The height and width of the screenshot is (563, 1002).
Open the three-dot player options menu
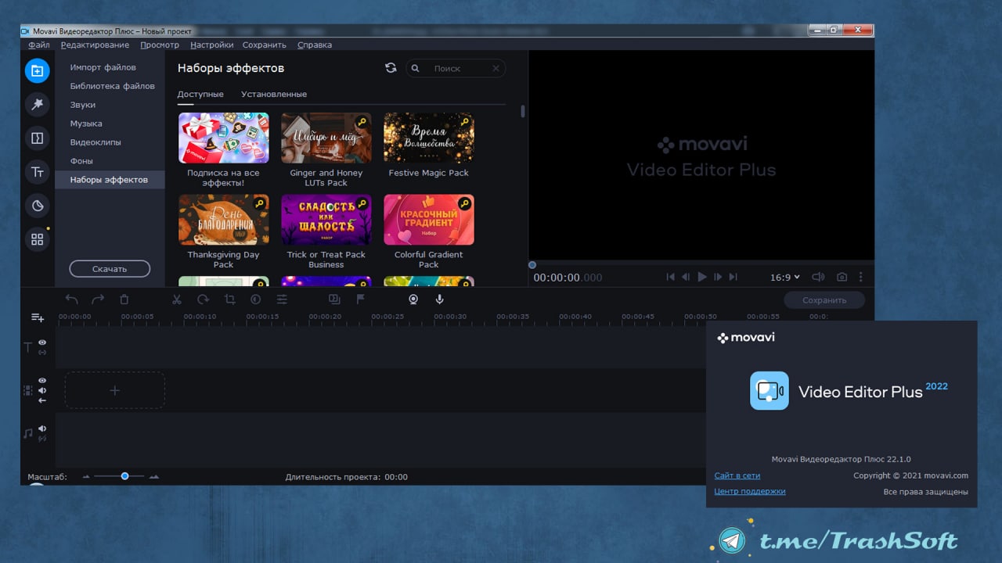pos(861,277)
